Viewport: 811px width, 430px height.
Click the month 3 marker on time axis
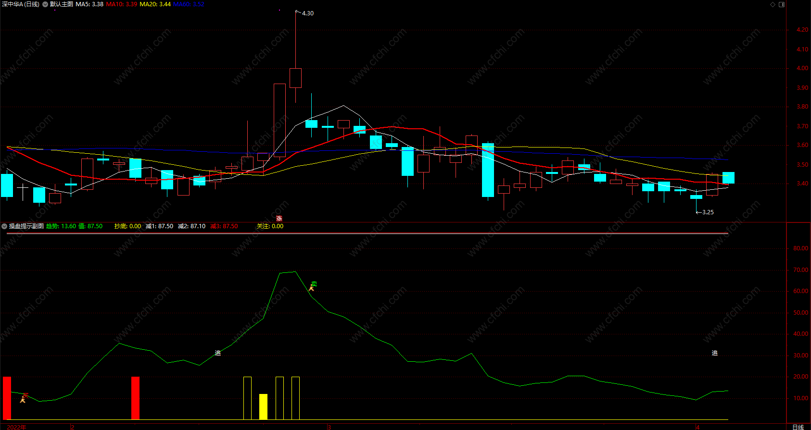[329, 427]
